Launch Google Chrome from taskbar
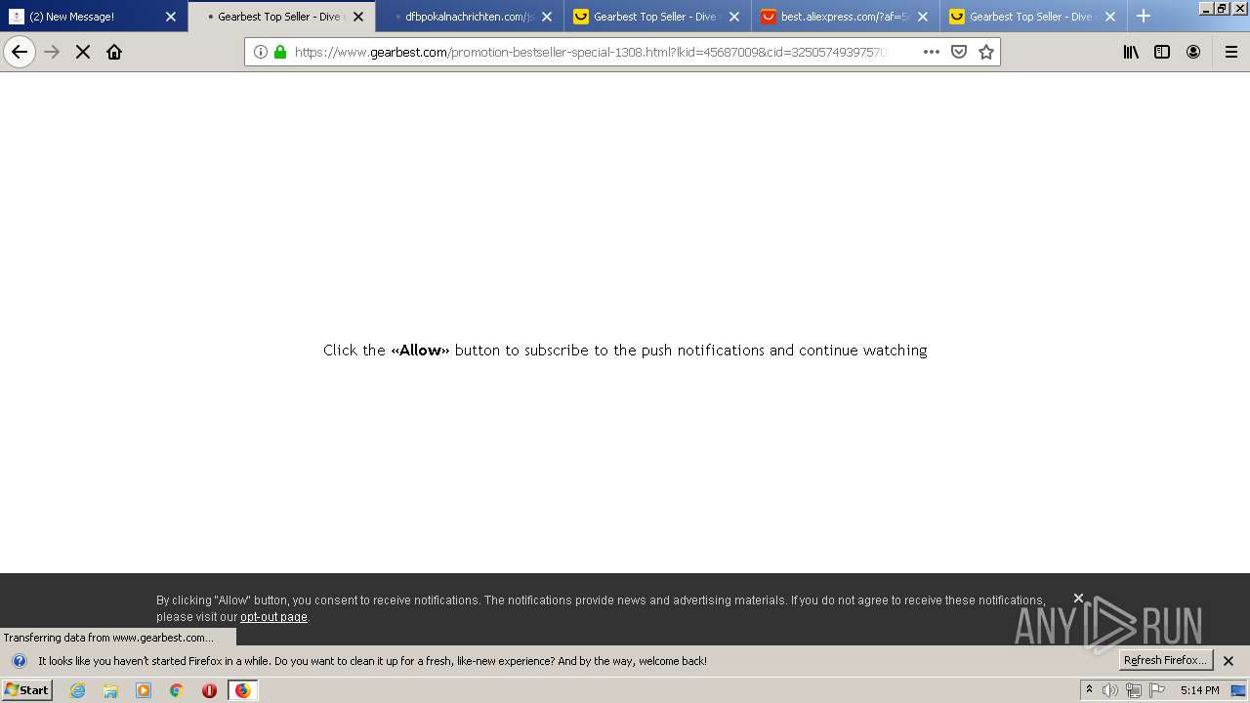 pos(177,690)
